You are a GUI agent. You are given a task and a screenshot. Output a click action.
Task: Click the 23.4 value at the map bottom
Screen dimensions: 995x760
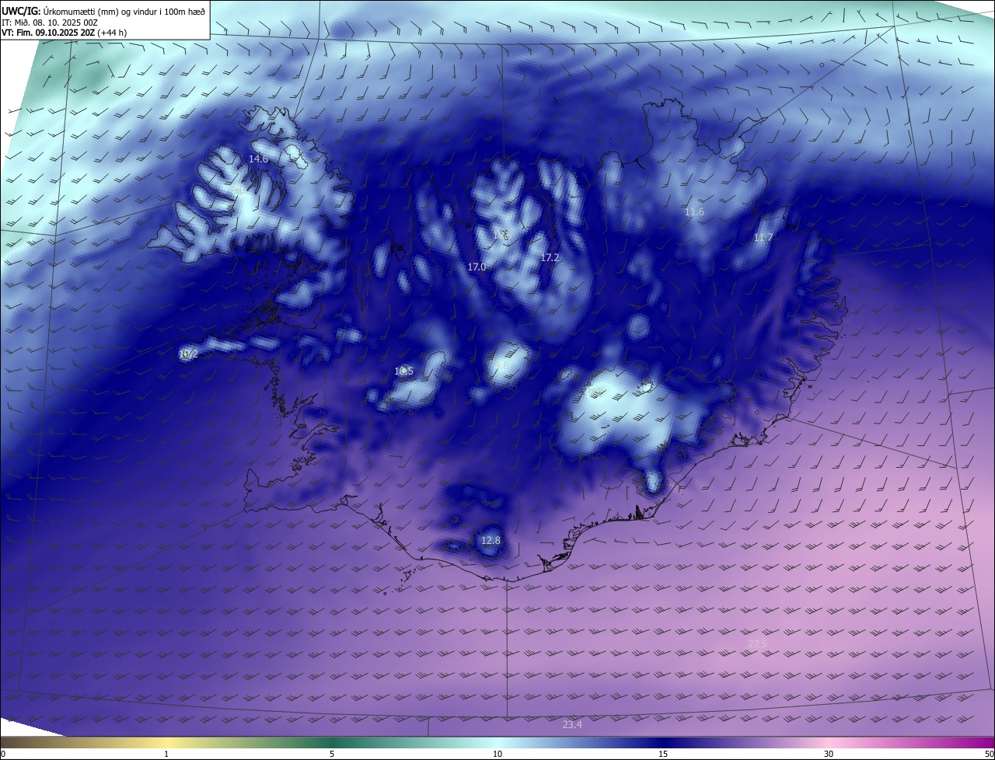click(x=572, y=724)
